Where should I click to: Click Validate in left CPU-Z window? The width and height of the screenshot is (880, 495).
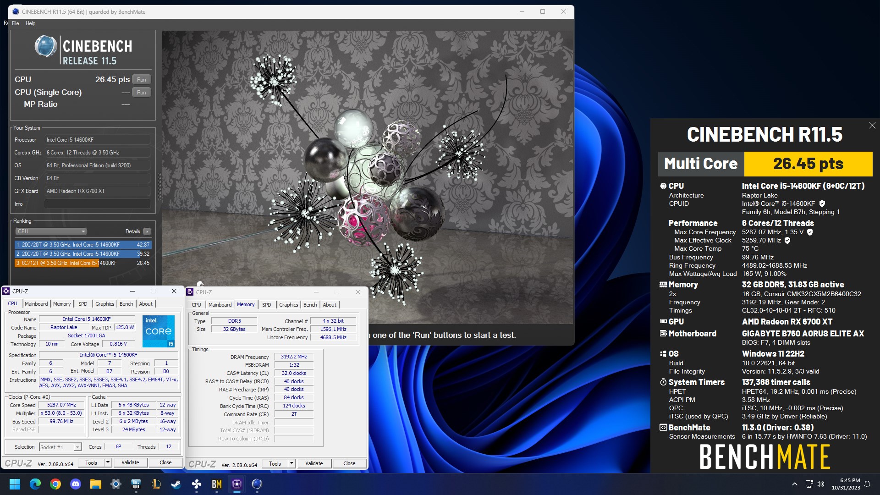tap(130, 463)
